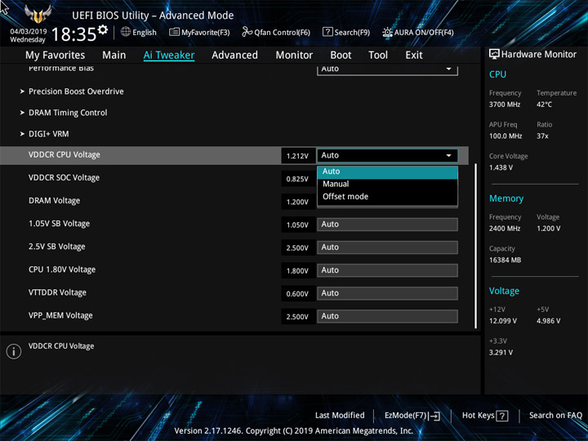Click the MyFavorite list icon
Screen dimensions: 588x441
click(174, 32)
